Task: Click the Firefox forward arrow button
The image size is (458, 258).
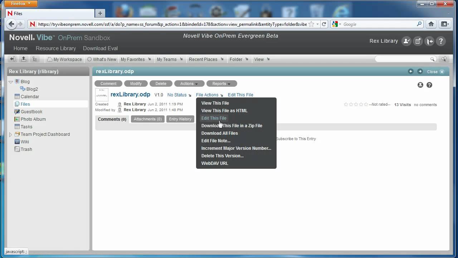Action: point(20,24)
